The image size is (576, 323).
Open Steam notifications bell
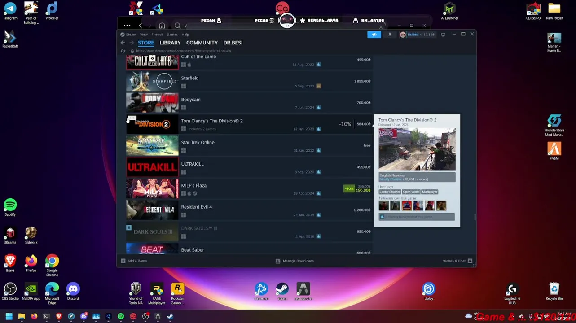[x=390, y=35]
